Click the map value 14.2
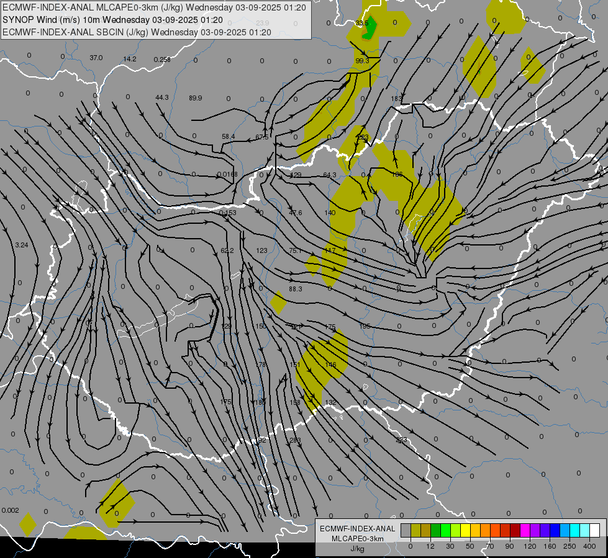Image resolution: width=608 pixels, height=558 pixels. [130, 59]
